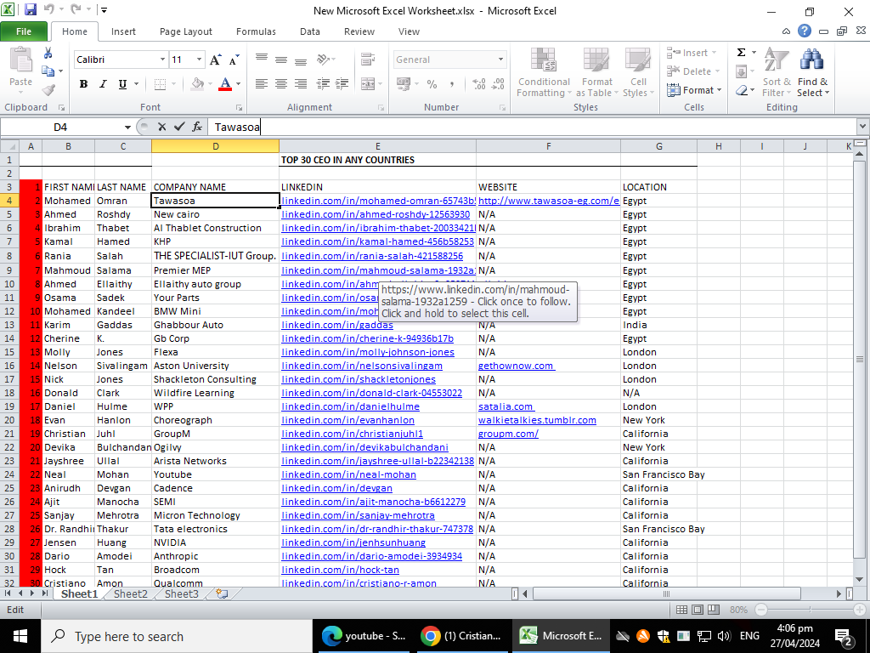Confirm entry with formula bar checkmark
This screenshot has height=653, width=870.
(x=178, y=127)
